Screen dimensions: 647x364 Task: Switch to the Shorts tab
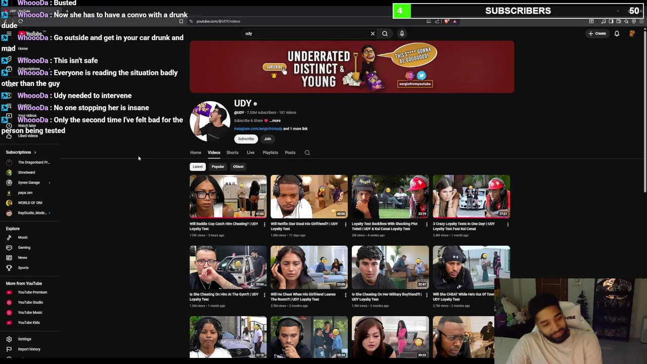click(233, 153)
